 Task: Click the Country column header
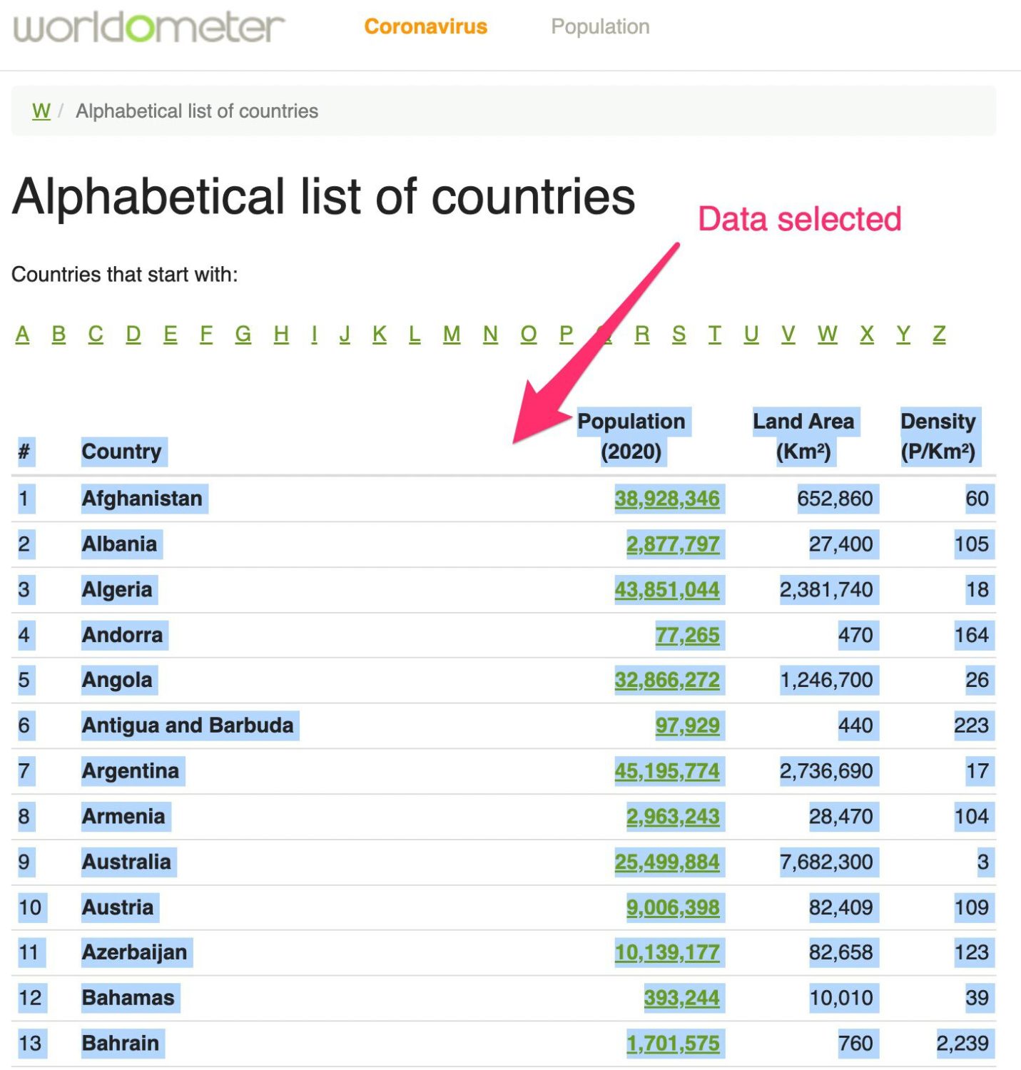click(122, 452)
